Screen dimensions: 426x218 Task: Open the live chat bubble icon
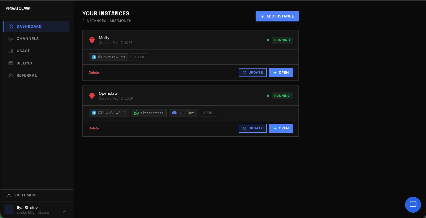coord(413,205)
